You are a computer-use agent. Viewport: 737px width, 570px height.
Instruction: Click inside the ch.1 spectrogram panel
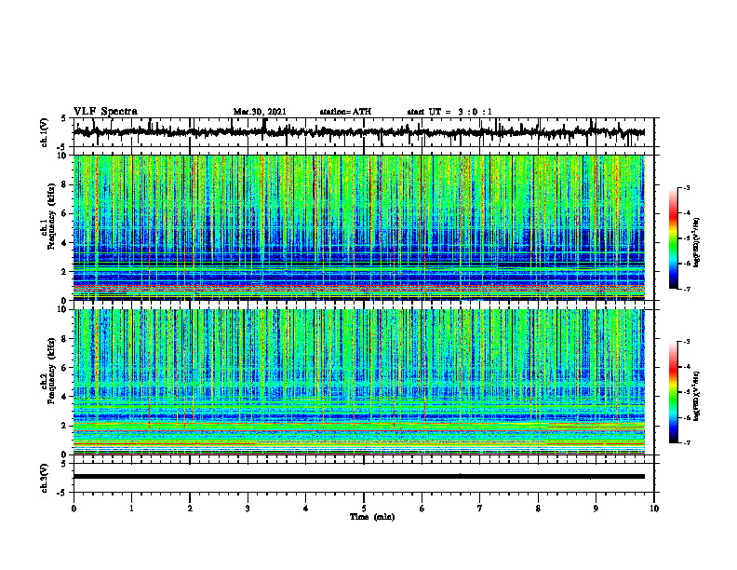pos(359,227)
